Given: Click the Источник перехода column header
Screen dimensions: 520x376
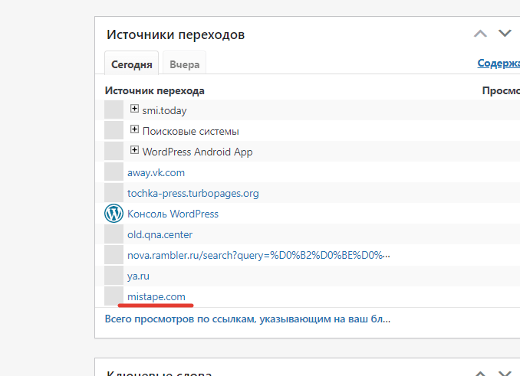Looking at the screenshot, I should (x=154, y=90).
